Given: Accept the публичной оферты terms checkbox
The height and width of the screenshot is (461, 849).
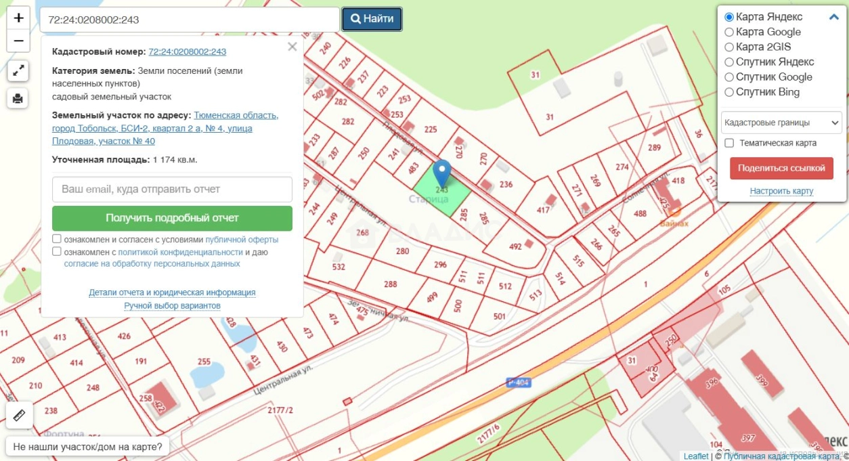Looking at the screenshot, I should [x=58, y=239].
